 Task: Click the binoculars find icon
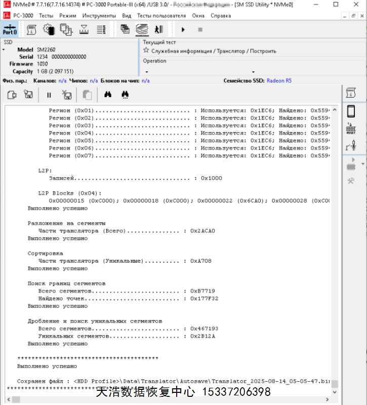point(108,94)
